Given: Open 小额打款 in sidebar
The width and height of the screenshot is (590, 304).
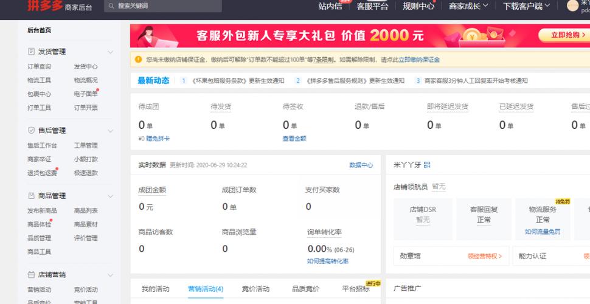Looking at the screenshot, I should (x=86, y=159).
